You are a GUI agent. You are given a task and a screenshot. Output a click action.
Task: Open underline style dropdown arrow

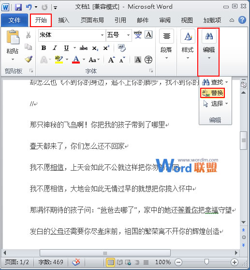click(x=75, y=48)
